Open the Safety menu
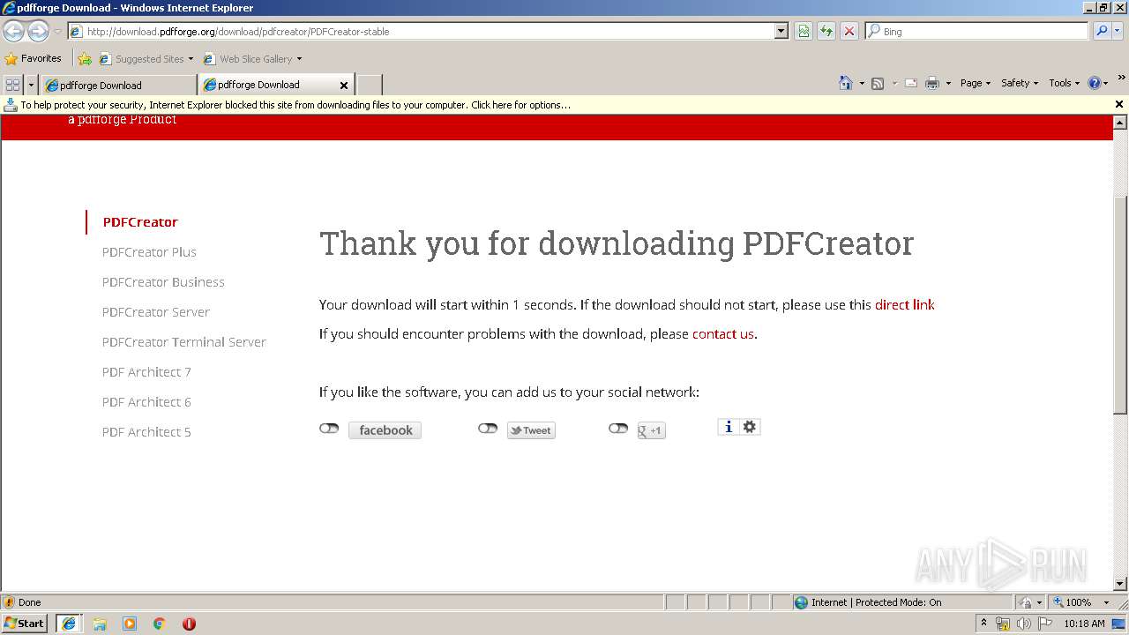1129x635 pixels. 1020,83
